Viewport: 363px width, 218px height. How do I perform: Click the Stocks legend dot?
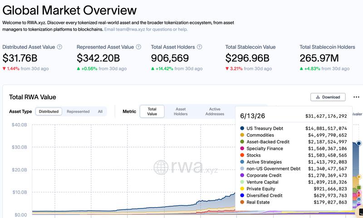(x=242, y=155)
